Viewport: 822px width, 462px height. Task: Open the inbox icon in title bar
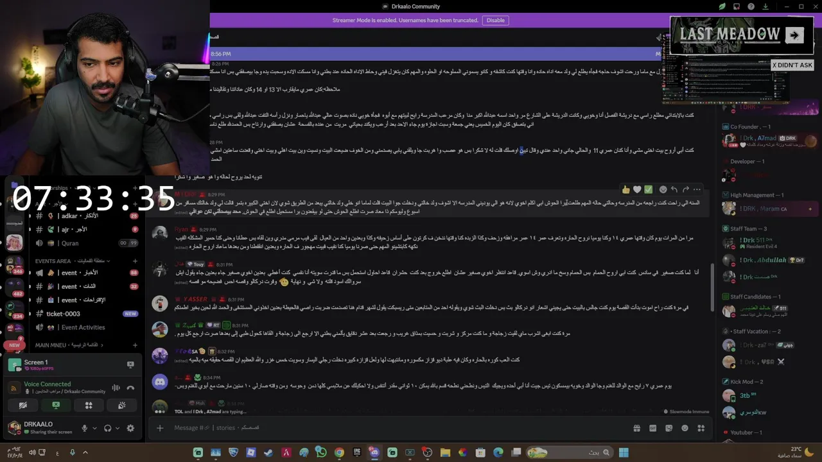[x=737, y=6]
